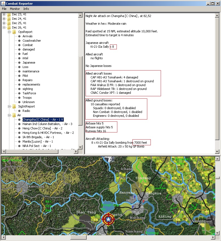Click the map pane scroll down arrow
Image resolution: width=221 pixels, height=241 pixels.
point(217,233)
